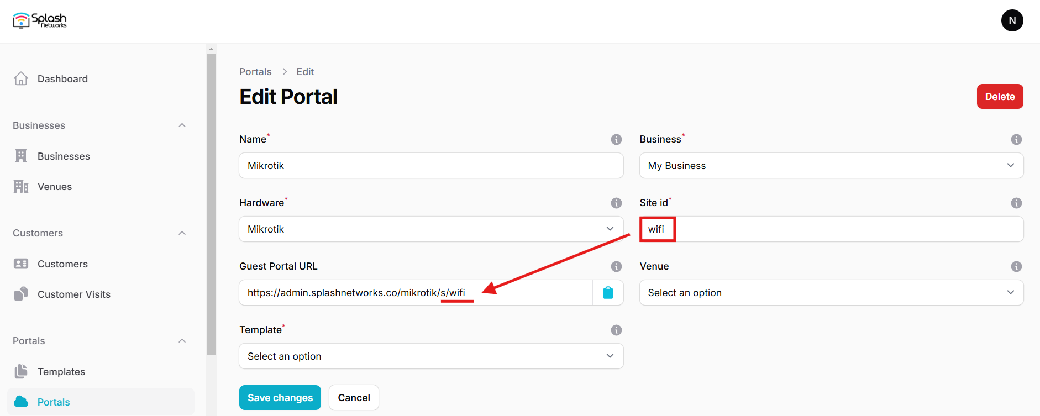Click the Site id input field
Image resolution: width=1040 pixels, height=416 pixels.
click(831, 229)
